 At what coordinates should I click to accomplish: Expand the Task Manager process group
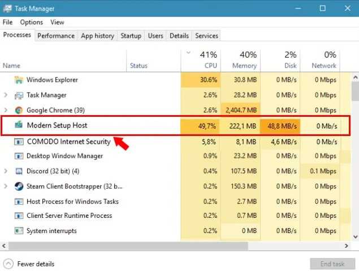6,95
